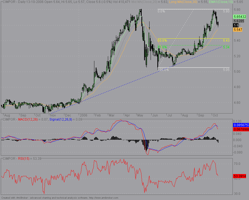Click the -0.080 label on the MACD axis
Screen dimensions: 249x200
tap(237, 152)
